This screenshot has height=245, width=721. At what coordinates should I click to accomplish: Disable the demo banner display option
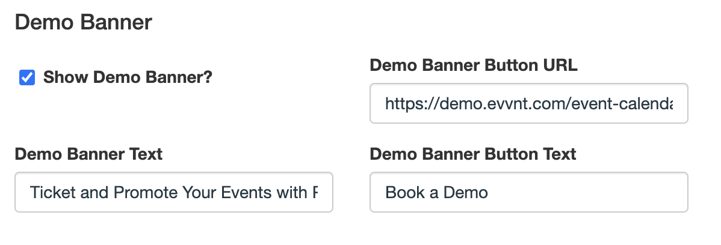click(27, 77)
